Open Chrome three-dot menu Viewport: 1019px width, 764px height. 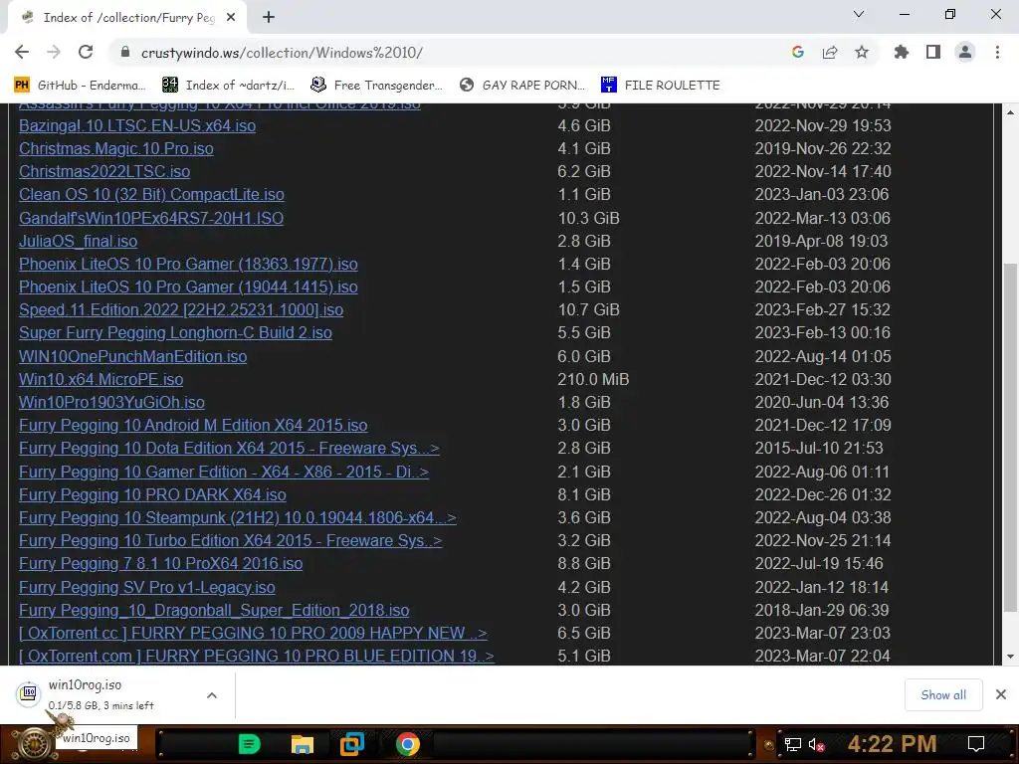(x=997, y=52)
